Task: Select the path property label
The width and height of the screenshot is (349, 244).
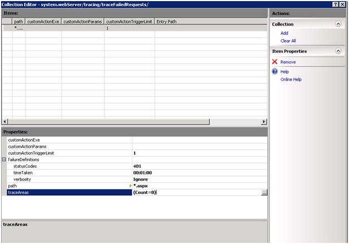Action: pos(12,186)
